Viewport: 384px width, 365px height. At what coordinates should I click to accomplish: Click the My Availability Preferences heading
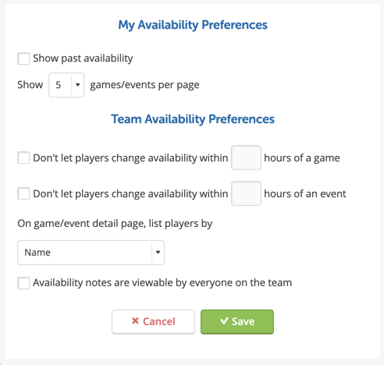point(193,25)
